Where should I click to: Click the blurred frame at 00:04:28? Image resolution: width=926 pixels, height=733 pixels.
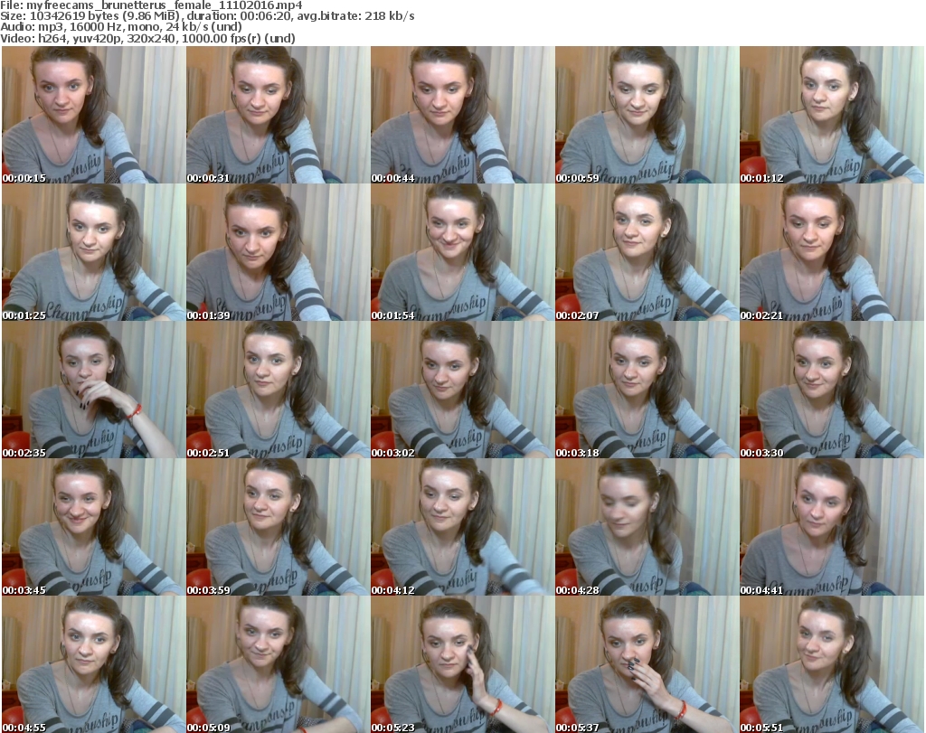[647, 527]
